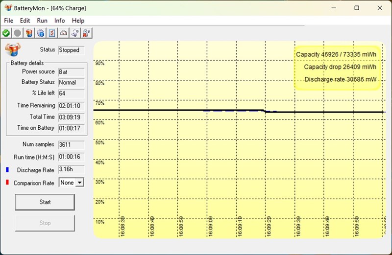Open battery information via battery toolbar icon
Image resolution: width=392 pixels, height=255 pixels.
[x=29, y=33]
